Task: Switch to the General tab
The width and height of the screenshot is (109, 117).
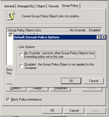Action: pos(9,6)
